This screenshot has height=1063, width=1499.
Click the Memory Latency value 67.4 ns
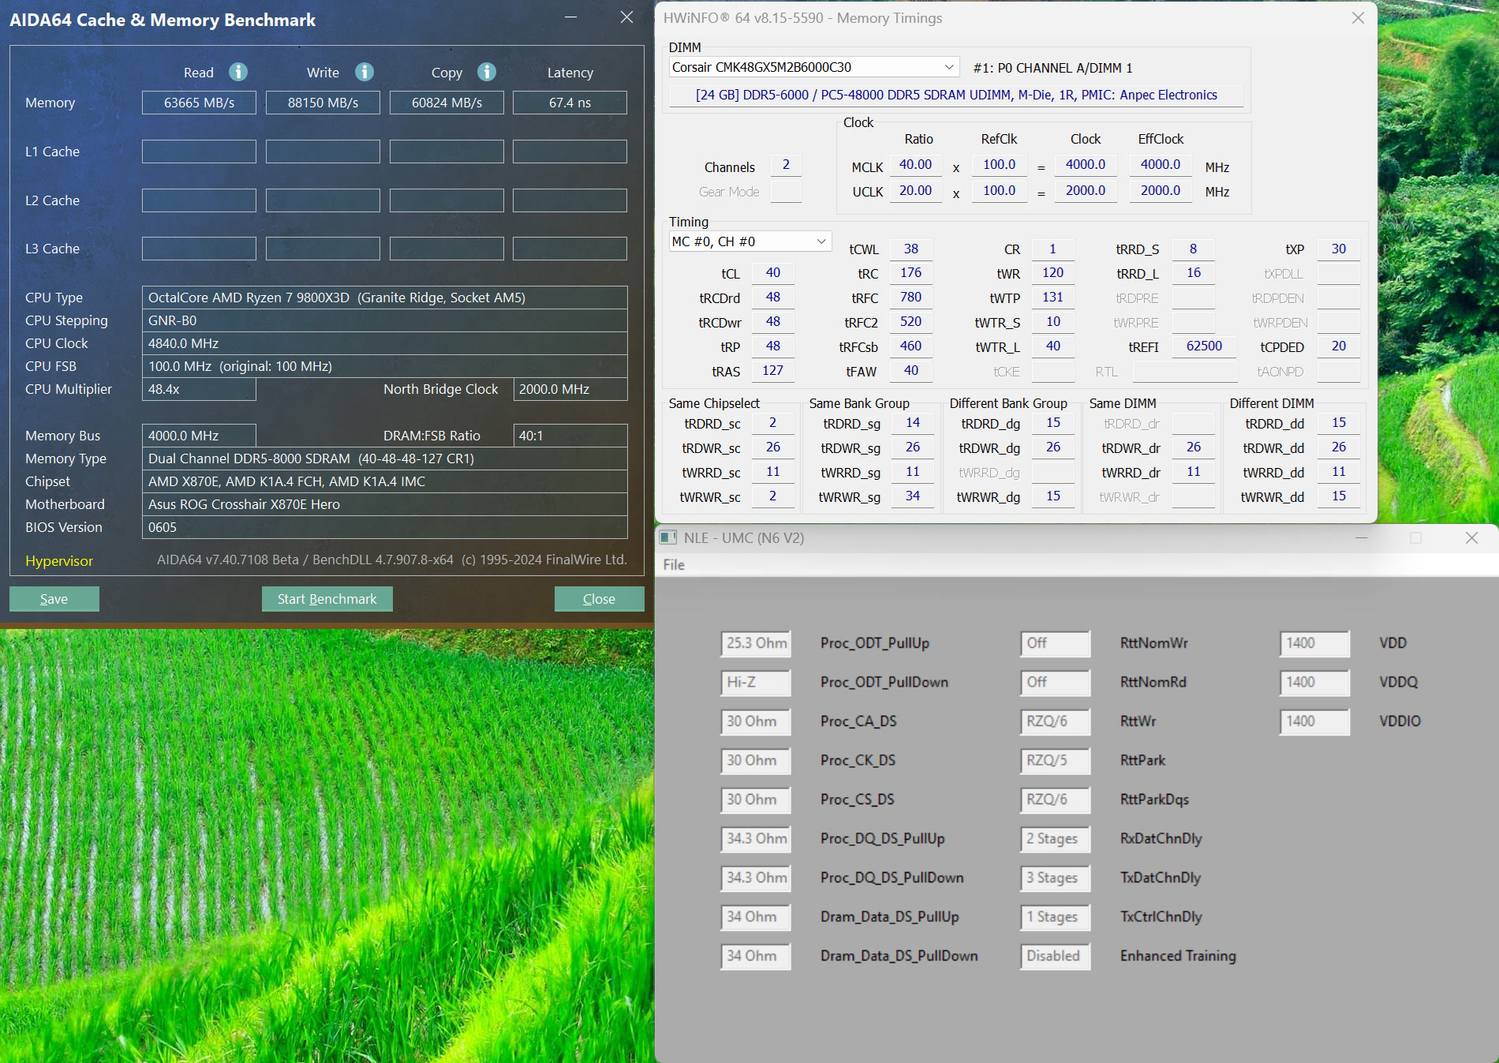coord(570,103)
